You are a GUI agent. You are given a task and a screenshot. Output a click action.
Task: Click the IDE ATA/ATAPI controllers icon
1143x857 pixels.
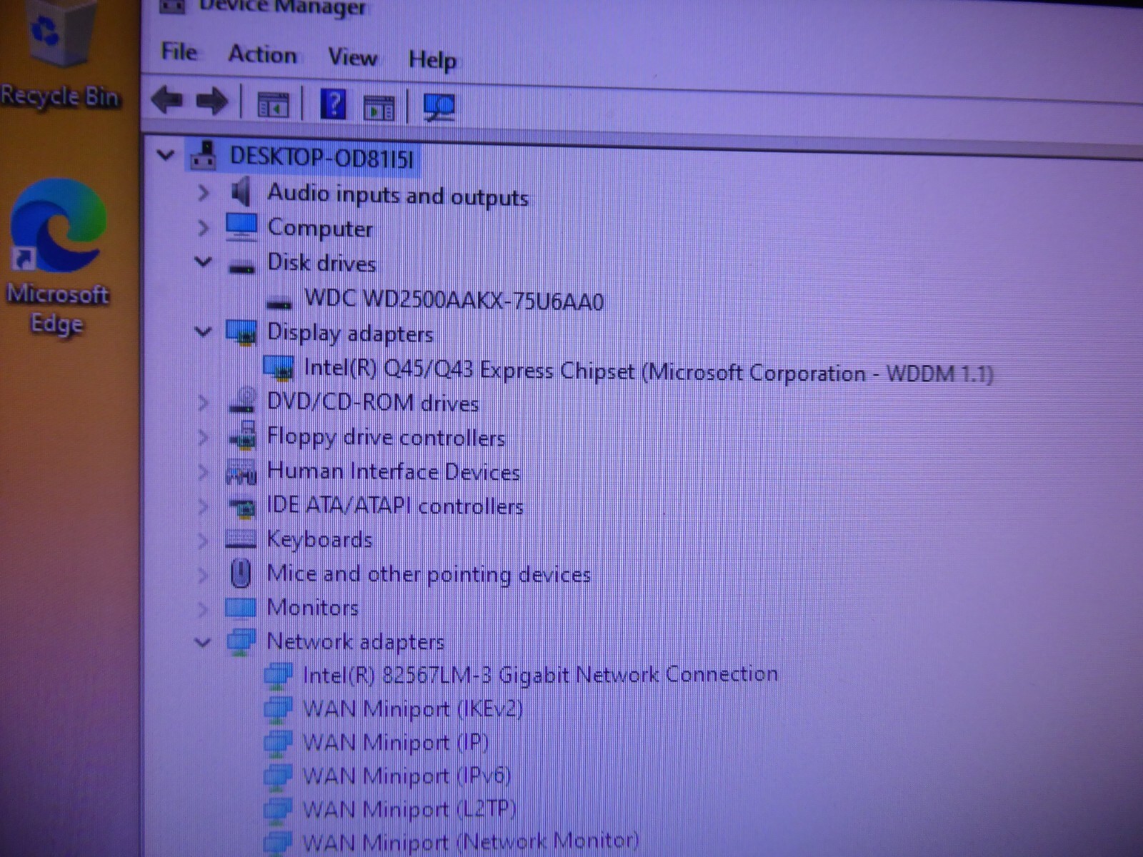[x=241, y=506]
